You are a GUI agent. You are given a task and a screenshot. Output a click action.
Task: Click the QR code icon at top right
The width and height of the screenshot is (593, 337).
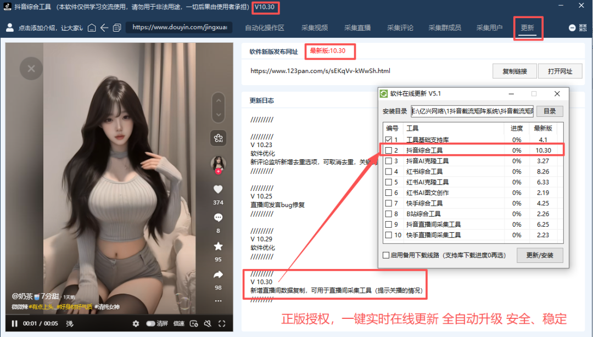pyautogui.click(x=583, y=27)
